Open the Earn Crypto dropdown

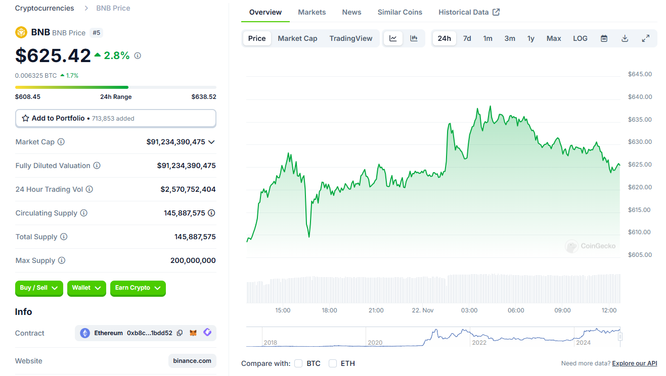tap(138, 288)
